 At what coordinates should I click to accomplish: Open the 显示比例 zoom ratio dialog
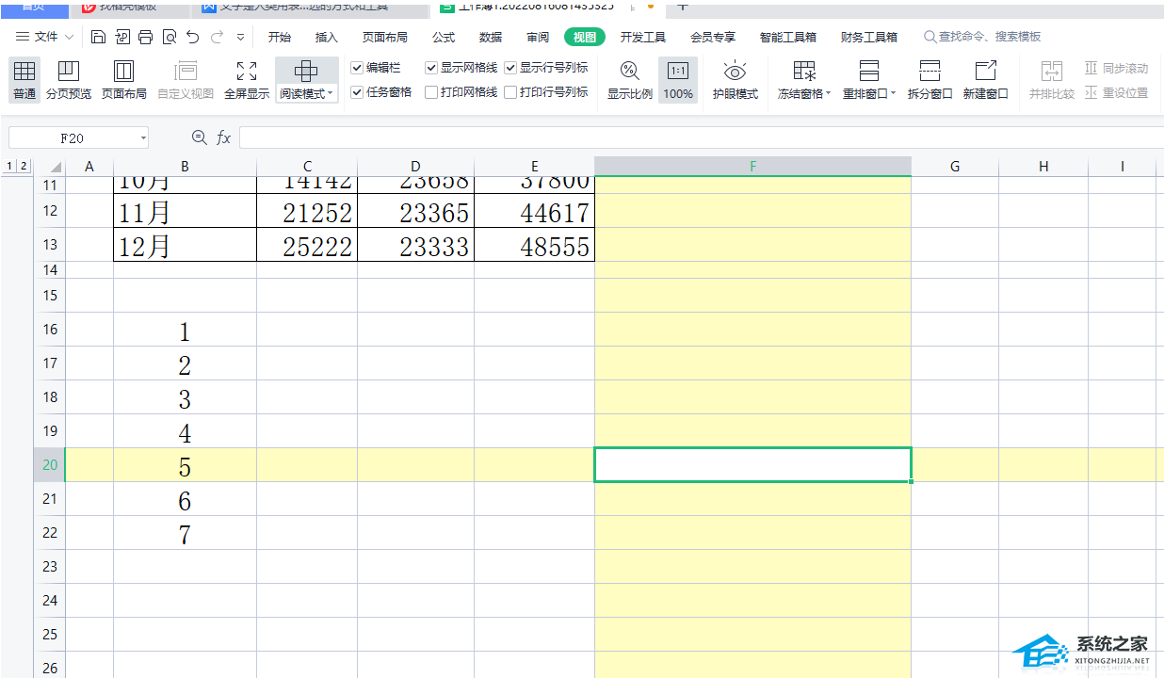pos(629,80)
